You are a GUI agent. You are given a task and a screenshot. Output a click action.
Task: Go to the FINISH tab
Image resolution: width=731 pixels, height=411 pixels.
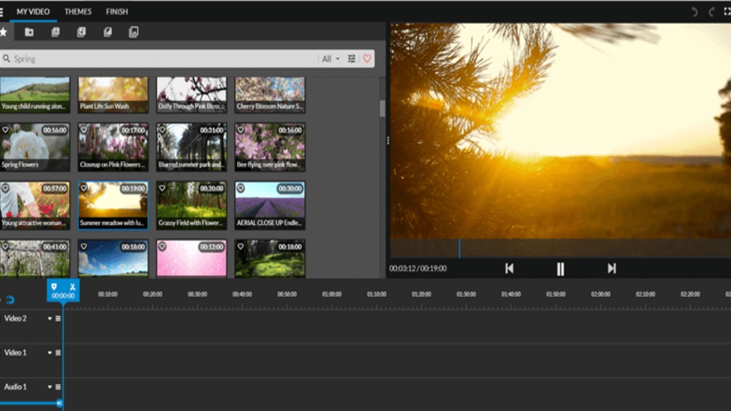(x=117, y=12)
